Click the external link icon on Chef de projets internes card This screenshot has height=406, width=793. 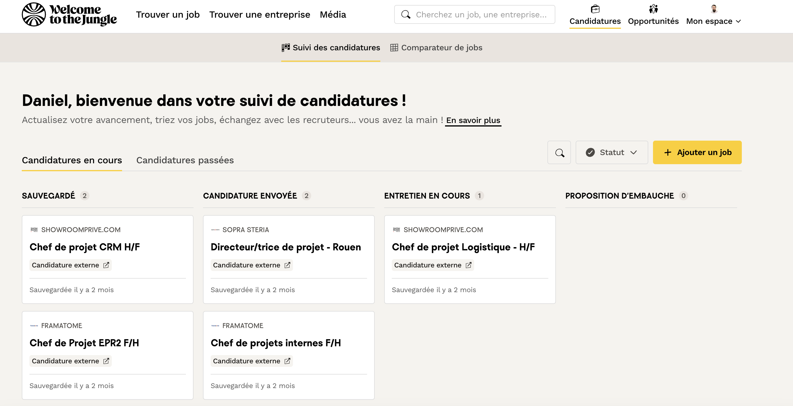click(x=287, y=361)
